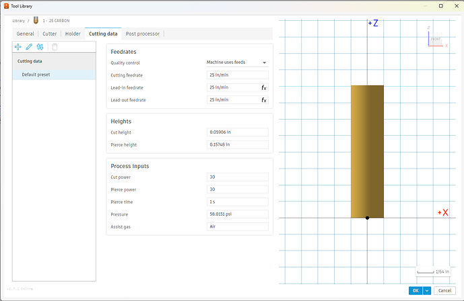Edit the Assist gas field
This screenshot has width=464, height=301.
tap(237, 226)
